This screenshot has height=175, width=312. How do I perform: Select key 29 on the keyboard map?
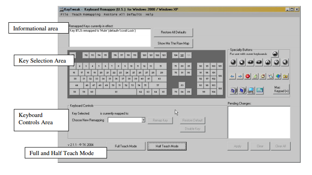point(161,73)
